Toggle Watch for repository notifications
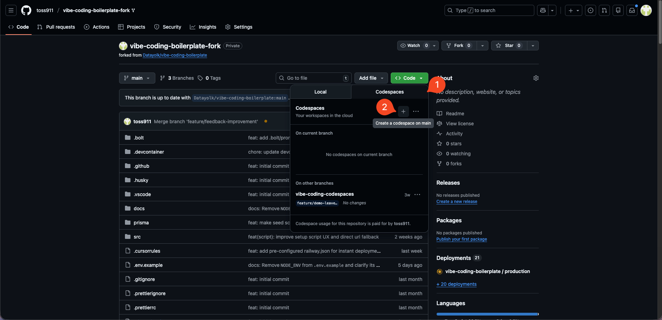 pyautogui.click(x=413, y=46)
